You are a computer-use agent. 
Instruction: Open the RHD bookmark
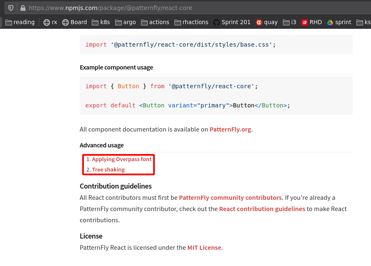(312, 22)
